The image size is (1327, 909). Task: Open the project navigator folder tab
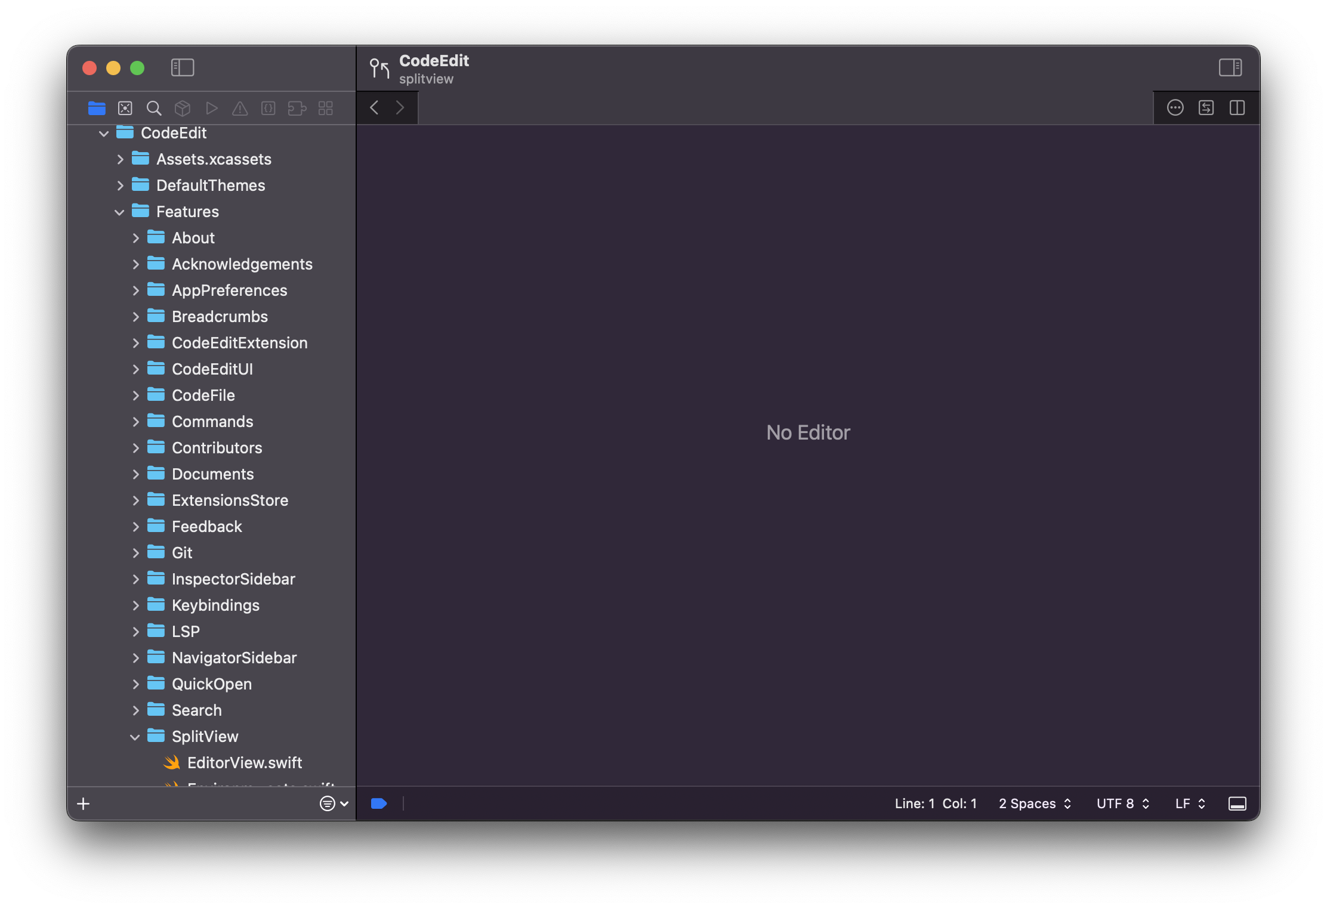coord(97,108)
